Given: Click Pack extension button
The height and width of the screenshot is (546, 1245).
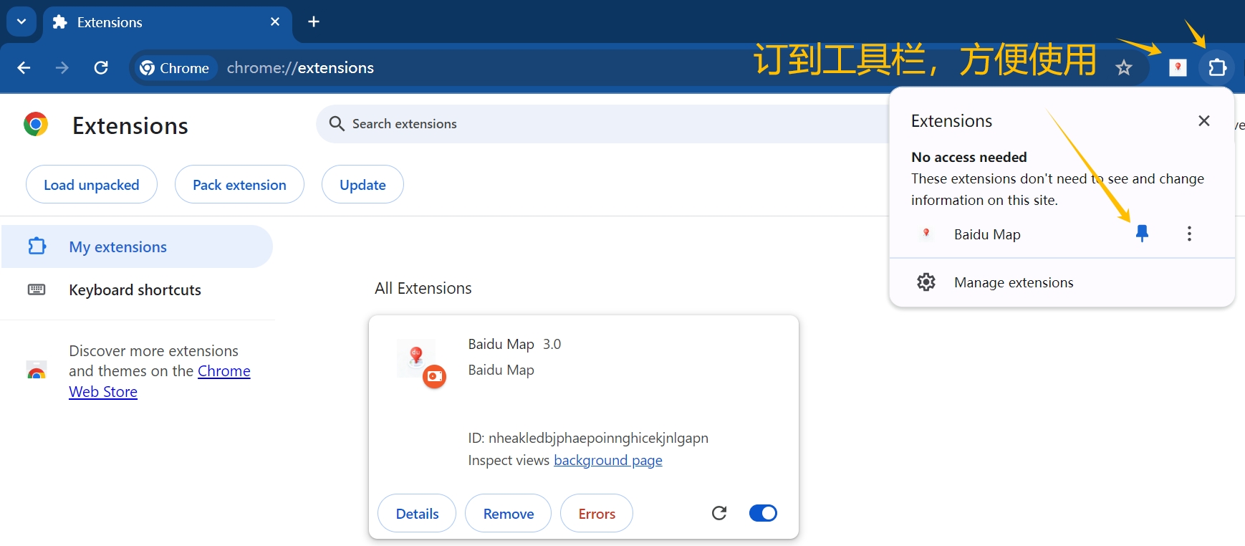Looking at the screenshot, I should [x=239, y=185].
